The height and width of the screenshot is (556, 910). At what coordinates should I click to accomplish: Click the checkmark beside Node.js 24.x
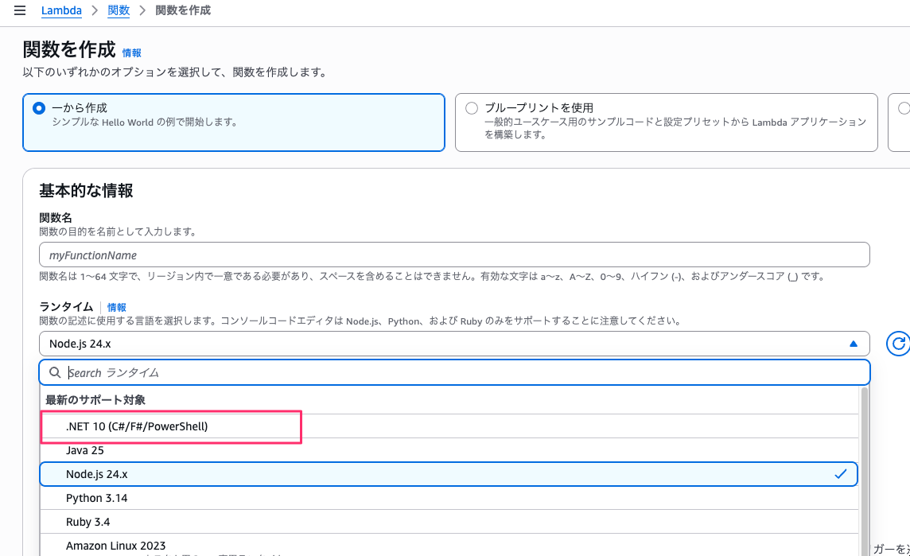(841, 474)
